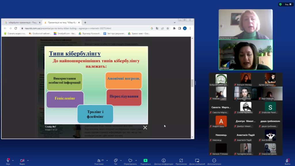Switch to кібербулінг презентація browser tab
Image resolution: width=295 pixels, height=166 pixels.
tap(22, 22)
